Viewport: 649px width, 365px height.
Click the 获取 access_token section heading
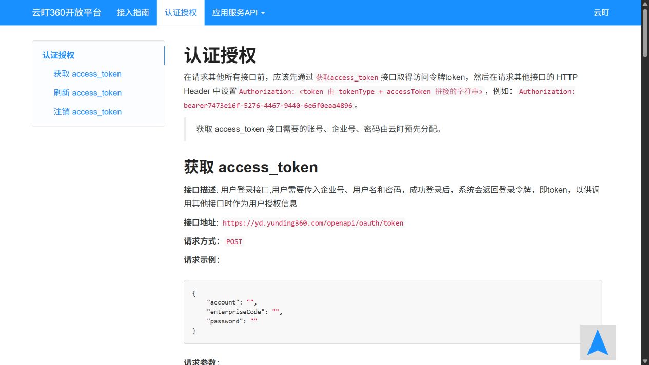pyautogui.click(x=251, y=167)
